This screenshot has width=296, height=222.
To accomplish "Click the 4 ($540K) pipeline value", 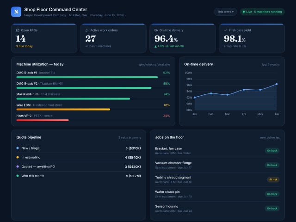I will pos(133,157).
